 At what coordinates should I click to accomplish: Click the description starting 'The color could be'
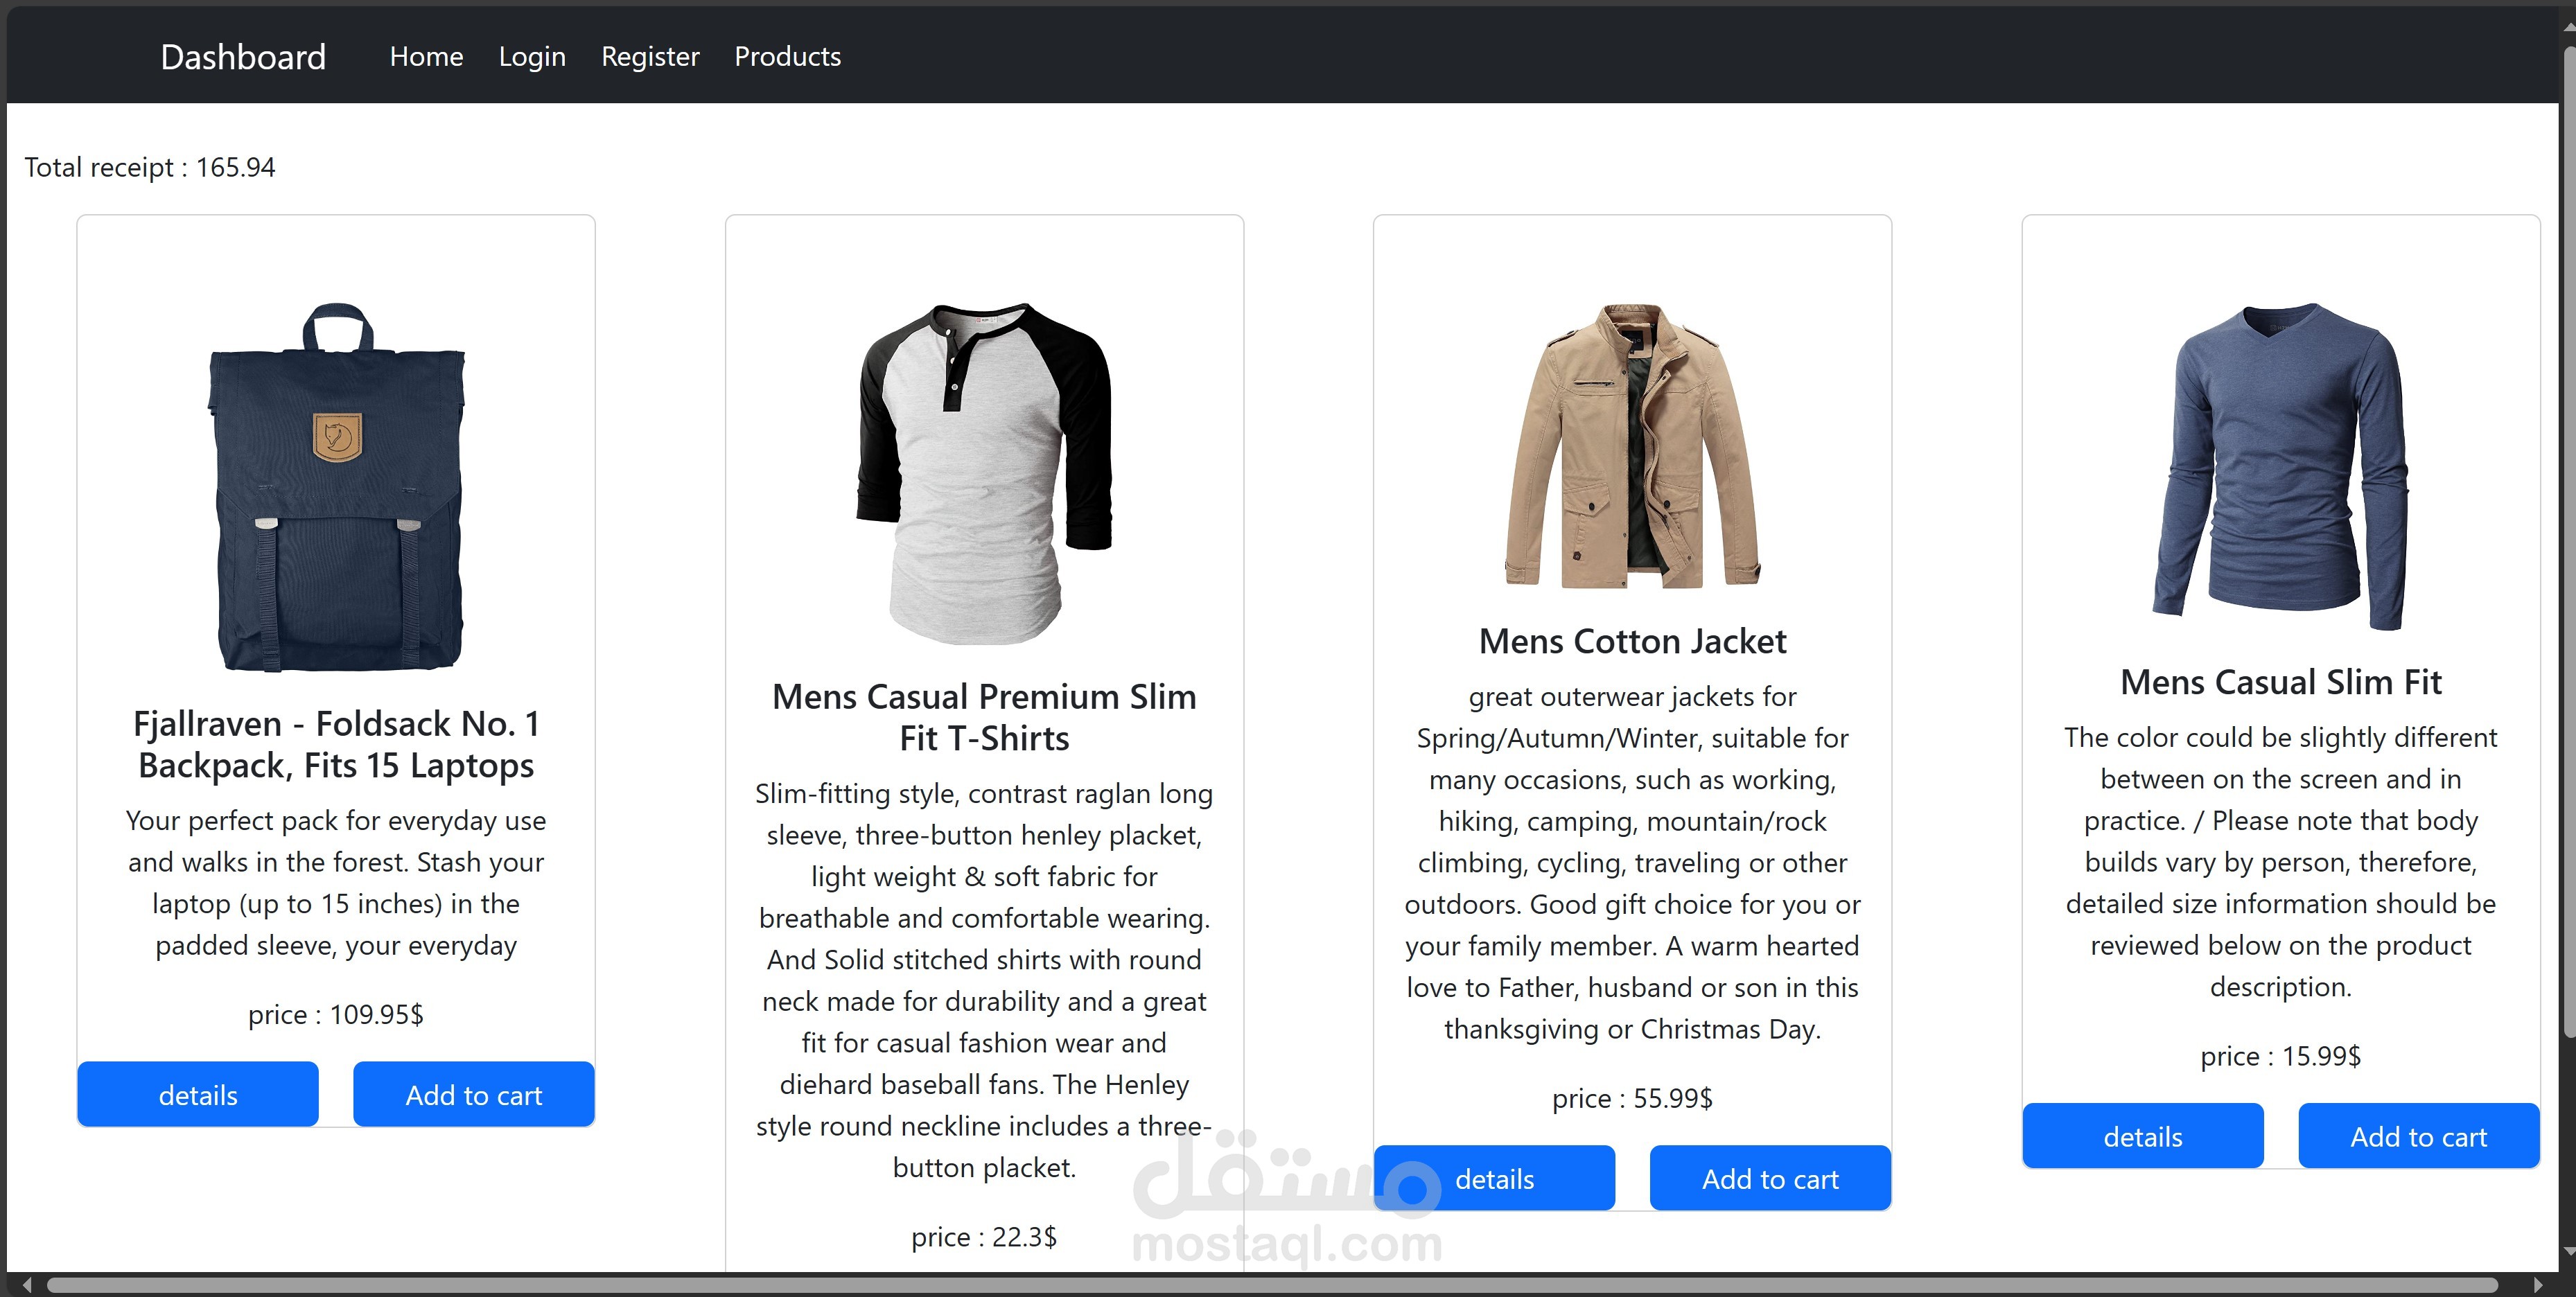pos(2281,862)
